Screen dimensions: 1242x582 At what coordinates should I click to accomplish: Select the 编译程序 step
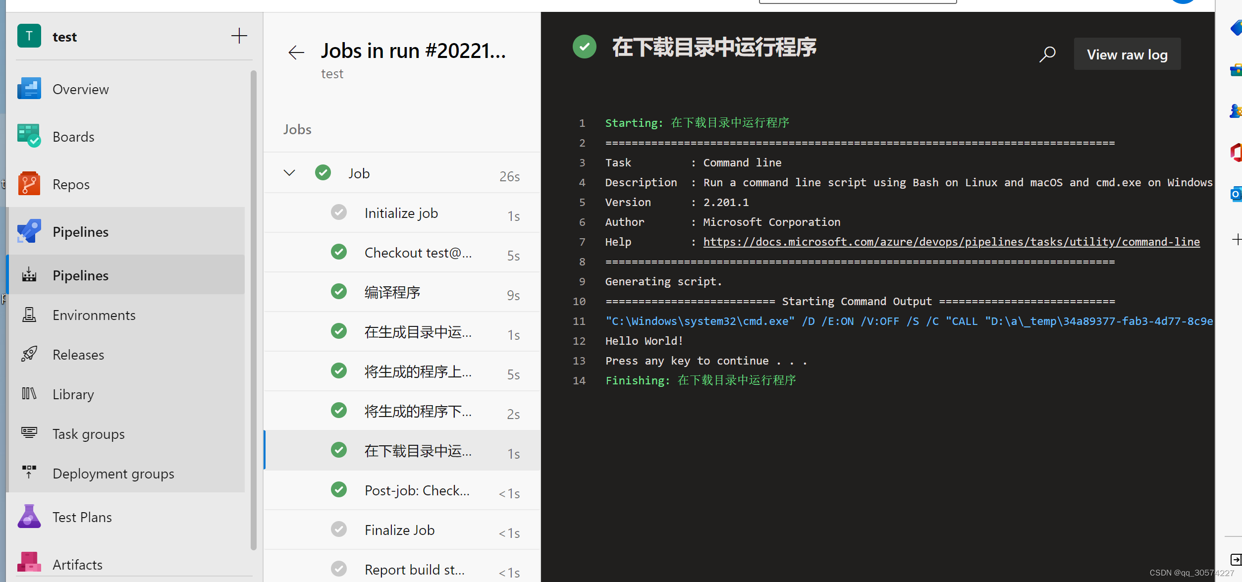point(392,292)
